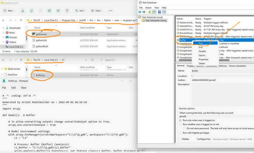Viewport: 254px width, 153px height.
Task: Toggle Show/Hide Action Pane icon in Task Scheduler
Action: tap(164, 12)
